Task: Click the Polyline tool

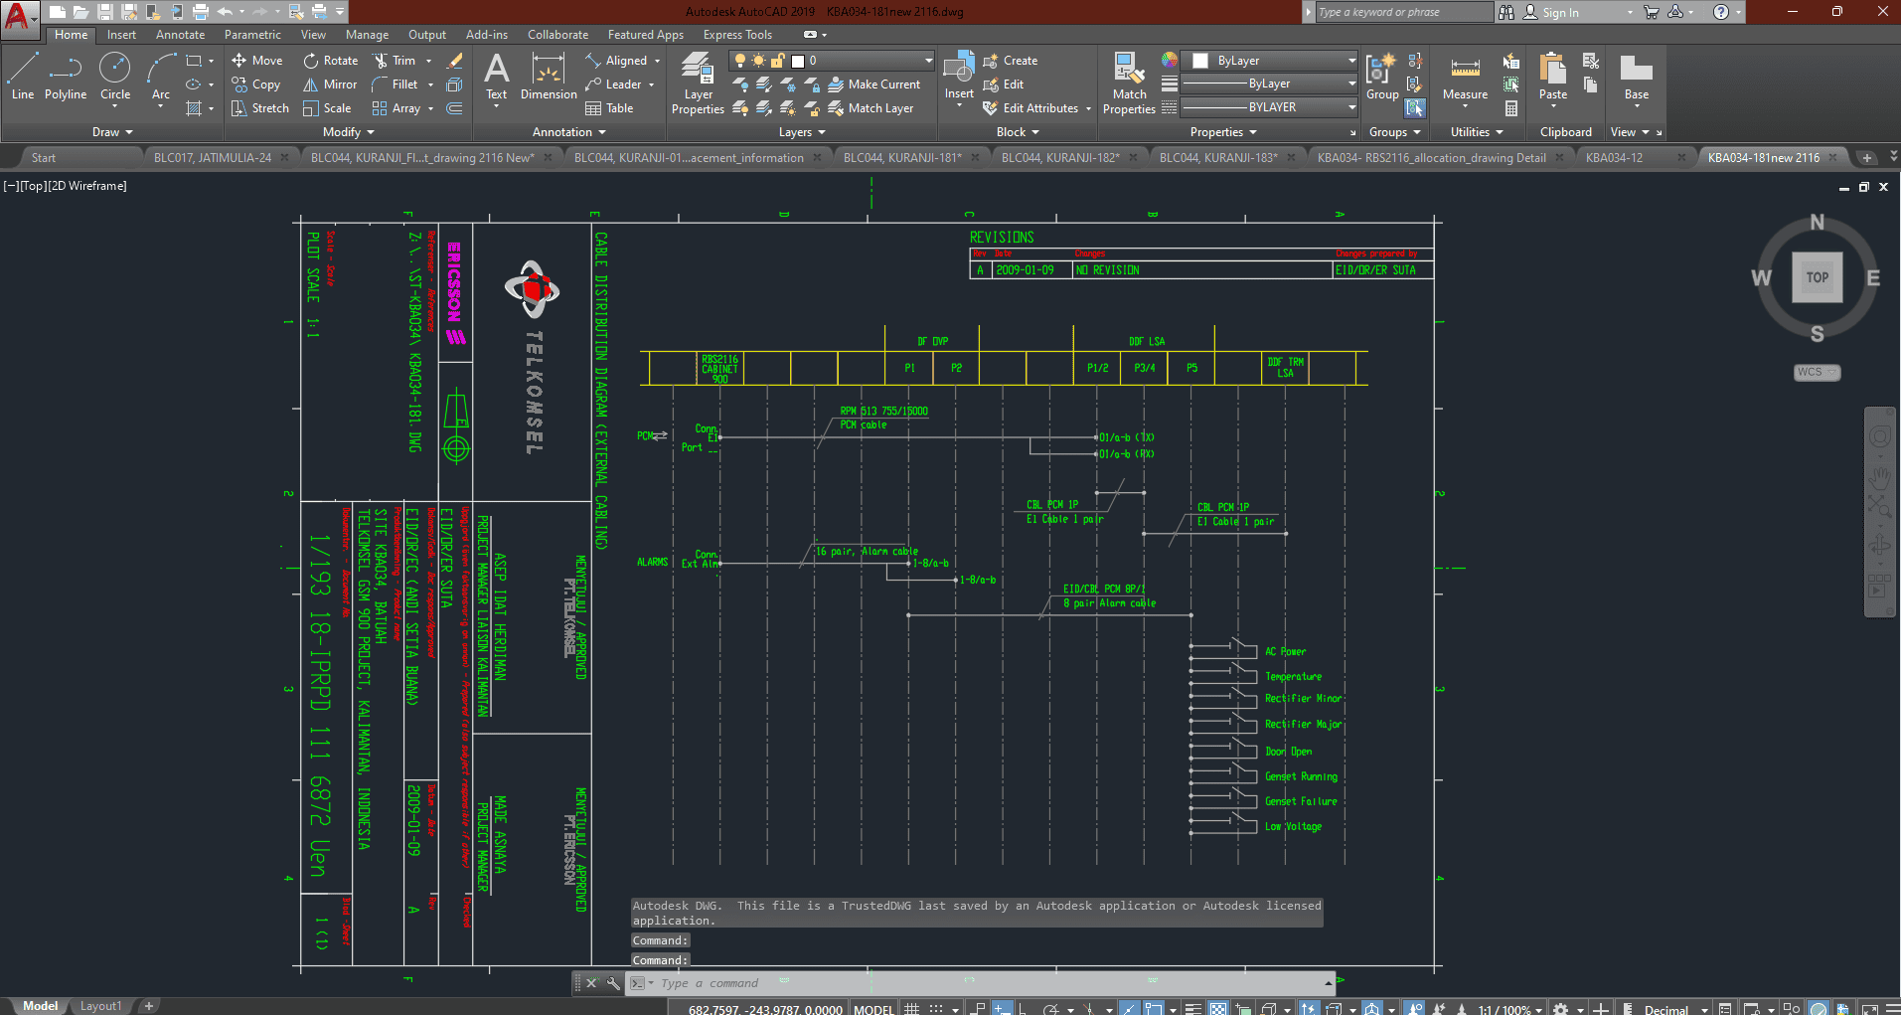Action: [66, 77]
